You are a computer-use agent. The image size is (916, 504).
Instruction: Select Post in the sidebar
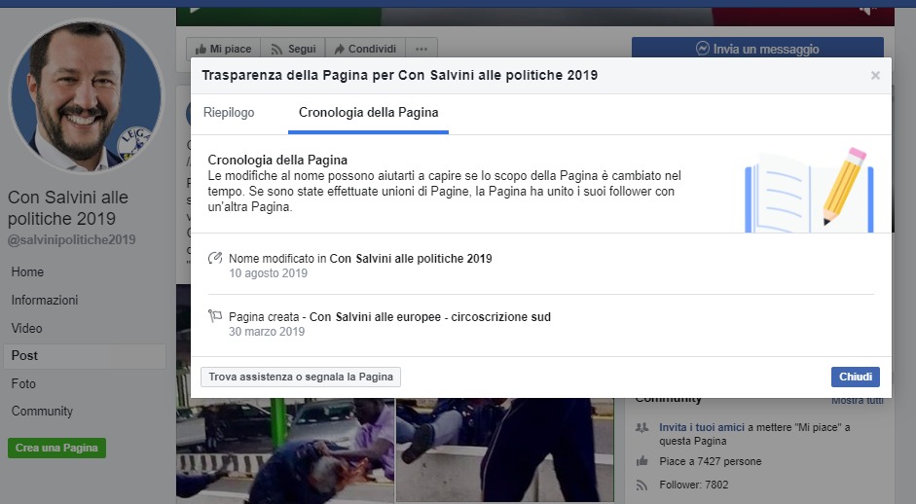click(84, 356)
